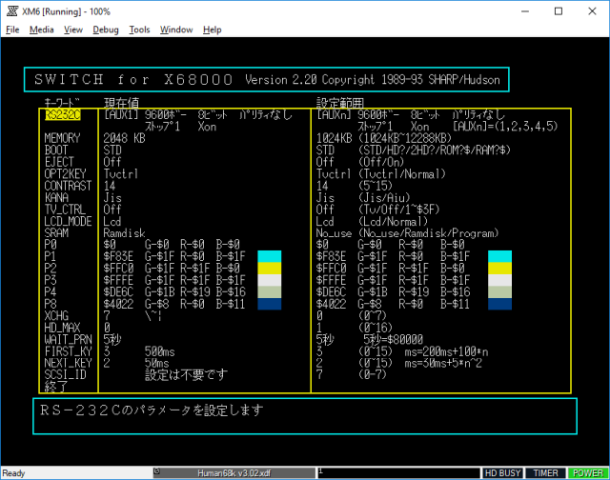610x480 pixels.
Task: Select the P2 palette keyword
Action: pos(51,269)
